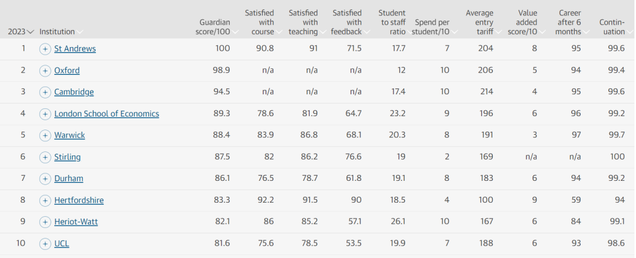Expand the Stirling row plus icon

point(45,157)
